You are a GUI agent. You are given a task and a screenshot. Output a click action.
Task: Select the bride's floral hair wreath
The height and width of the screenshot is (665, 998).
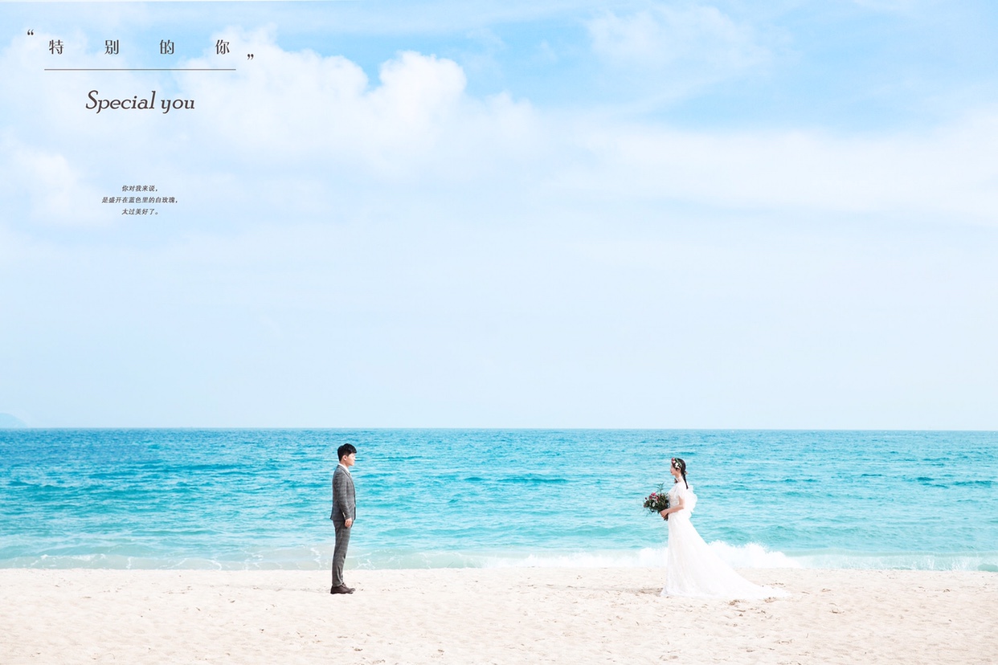pyautogui.click(x=677, y=463)
